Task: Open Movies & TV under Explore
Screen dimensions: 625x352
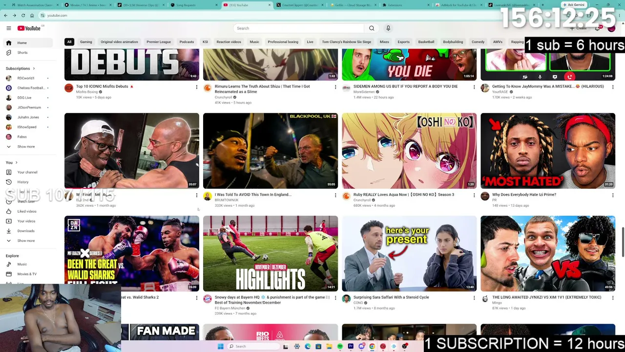Action: click(x=27, y=274)
